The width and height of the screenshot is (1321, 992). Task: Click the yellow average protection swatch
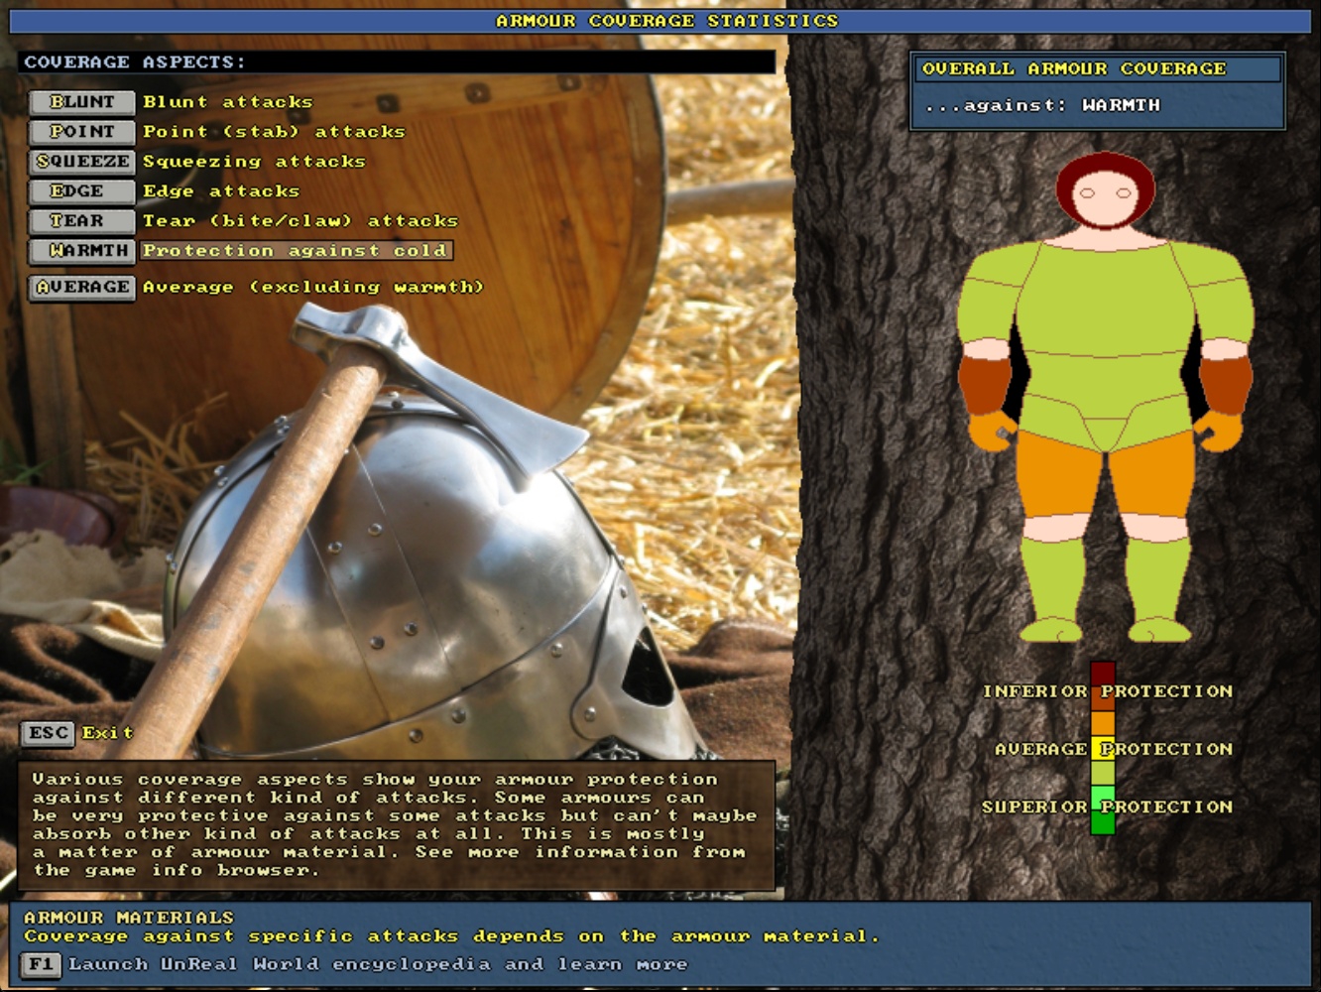coord(1103,748)
